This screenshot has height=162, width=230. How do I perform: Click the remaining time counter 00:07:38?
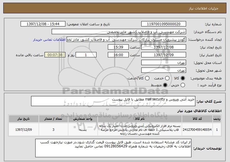(55, 55)
